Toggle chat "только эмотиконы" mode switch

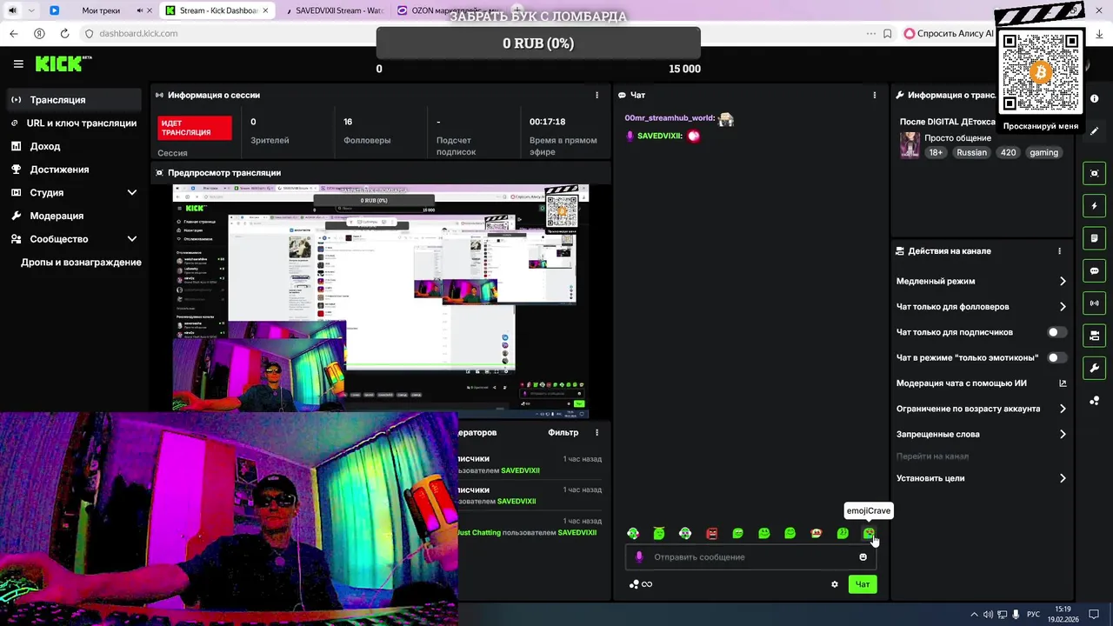click(1056, 357)
